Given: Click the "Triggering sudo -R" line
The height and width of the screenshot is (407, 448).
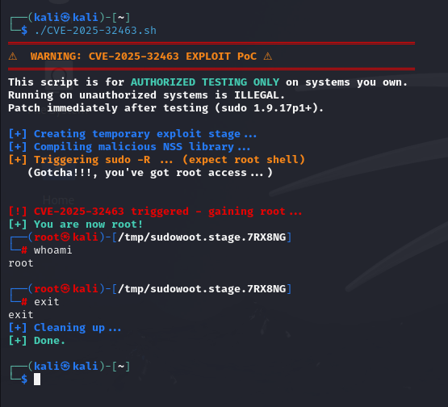Looking at the screenshot, I should pos(157,160).
